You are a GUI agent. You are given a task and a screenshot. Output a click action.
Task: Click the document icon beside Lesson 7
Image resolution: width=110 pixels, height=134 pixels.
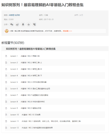click(x=6, y=95)
